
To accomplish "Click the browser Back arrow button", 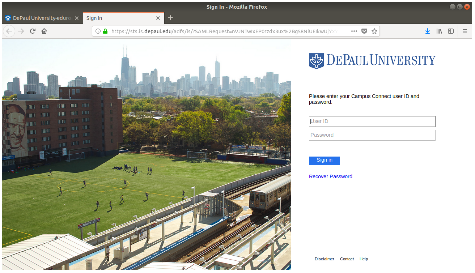I will (x=9, y=31).
